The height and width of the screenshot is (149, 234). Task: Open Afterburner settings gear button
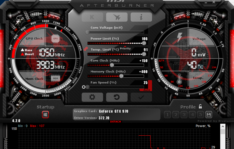click(92, 97)
